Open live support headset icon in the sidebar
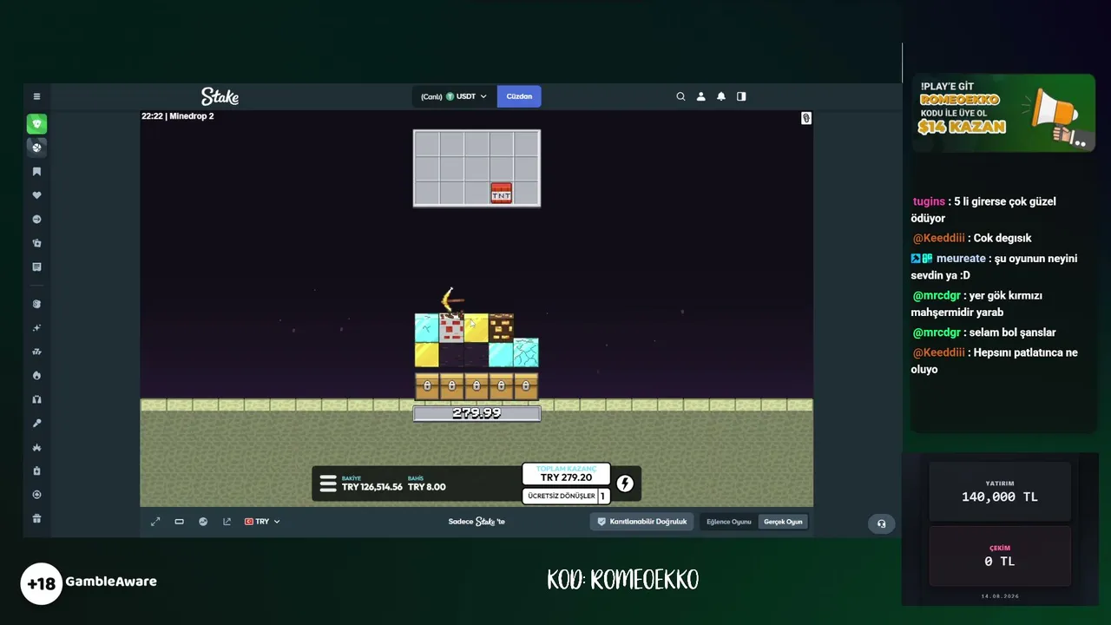The width and height of the screenshot is (1111, 625). (36, 399)
